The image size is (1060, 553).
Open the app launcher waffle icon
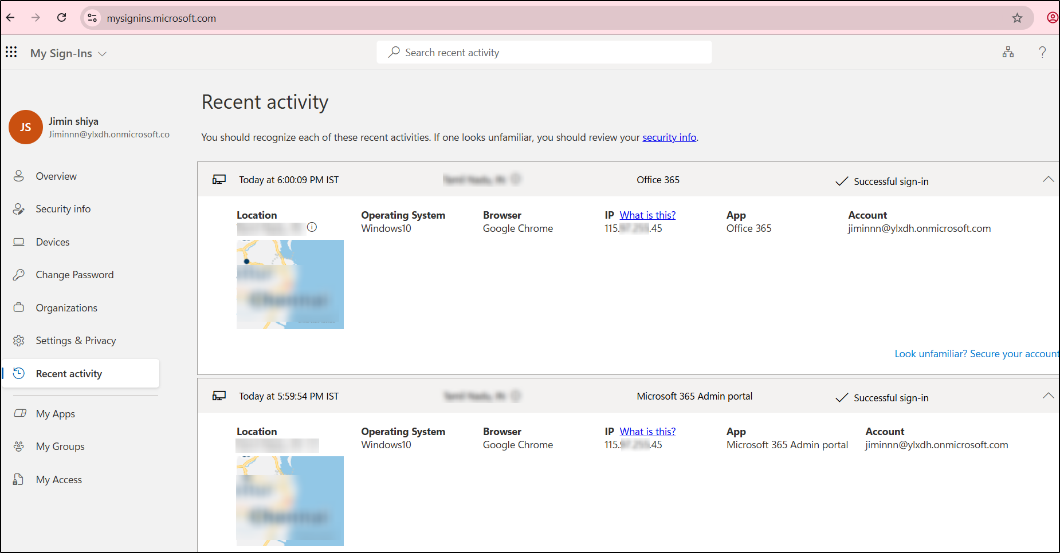point(11,52)
